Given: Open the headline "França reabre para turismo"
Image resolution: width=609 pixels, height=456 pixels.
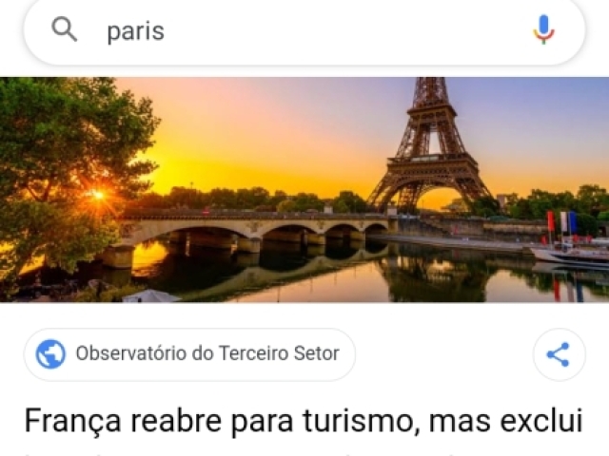Looking at the screenshot, I should (x=303, y=421).
